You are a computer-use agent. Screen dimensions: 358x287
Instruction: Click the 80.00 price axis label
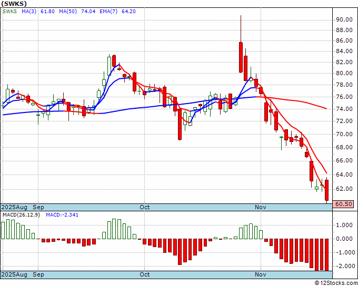[x=344, y=74]
